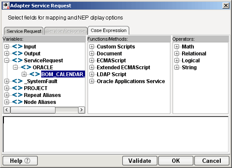Click the _SystemFault node angle-bracket icon

coord(17,81)
